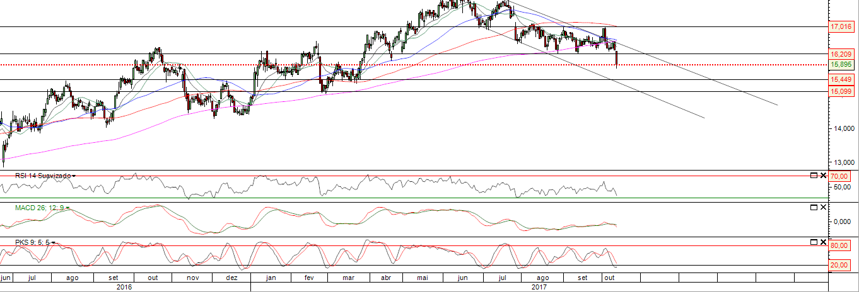
Task: Select the 15,099 price level label
Action: click(841, 91)
